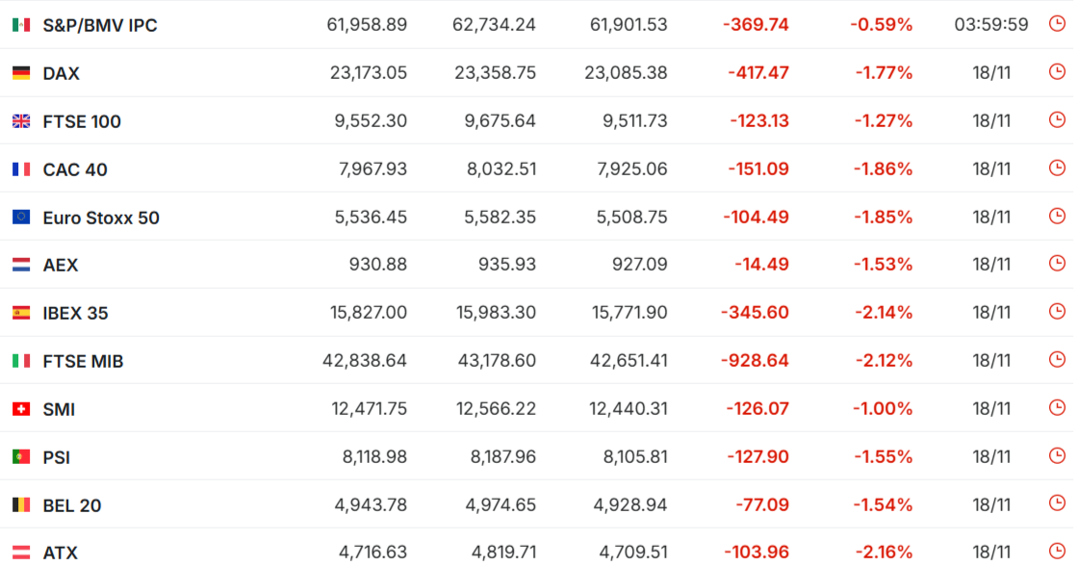Click the clock icon for S&P/BMV IPC
This screenshot has width=1078, height=566.
click(1057, 24)
